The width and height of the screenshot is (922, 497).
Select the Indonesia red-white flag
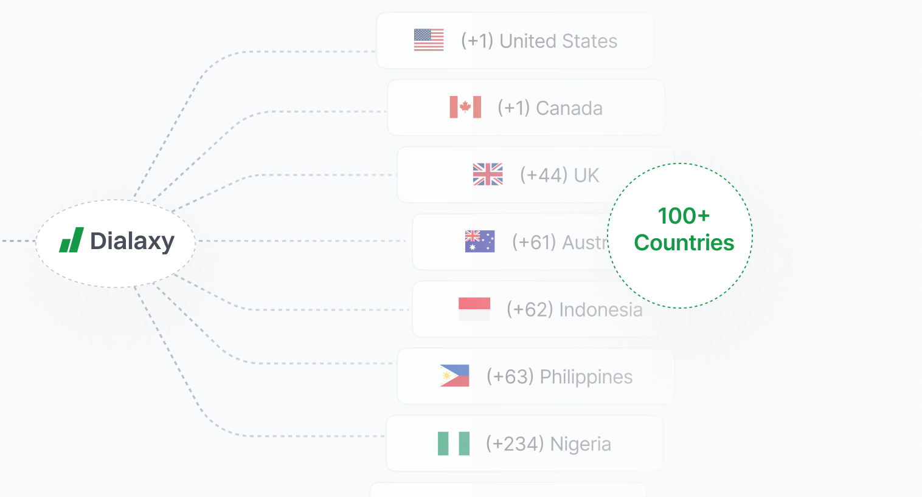click(474, 309)
